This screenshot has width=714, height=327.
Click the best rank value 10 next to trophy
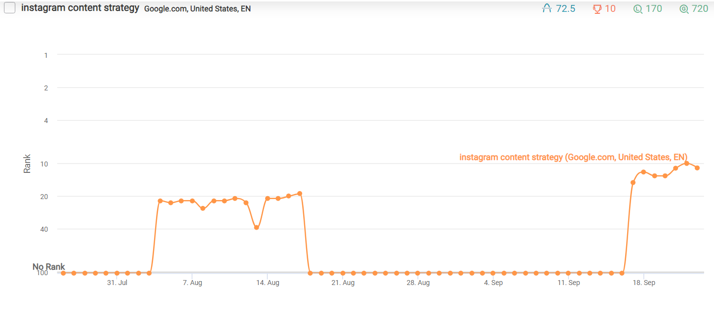(610, 8)
